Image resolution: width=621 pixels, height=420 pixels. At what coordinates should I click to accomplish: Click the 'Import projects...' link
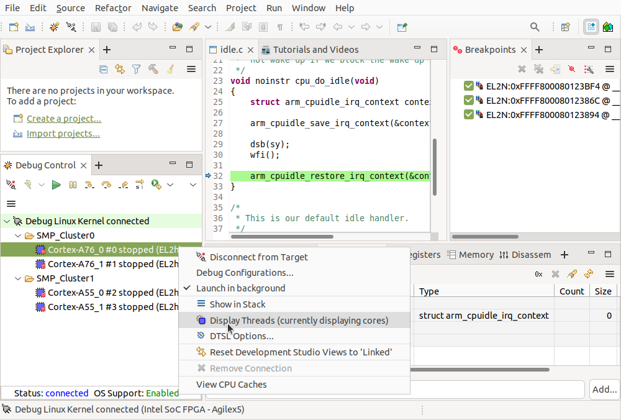[63, 134]
